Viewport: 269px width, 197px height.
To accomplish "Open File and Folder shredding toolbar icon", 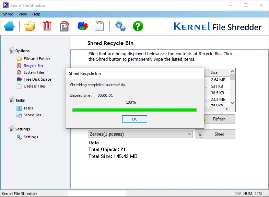I will (30, 26).
